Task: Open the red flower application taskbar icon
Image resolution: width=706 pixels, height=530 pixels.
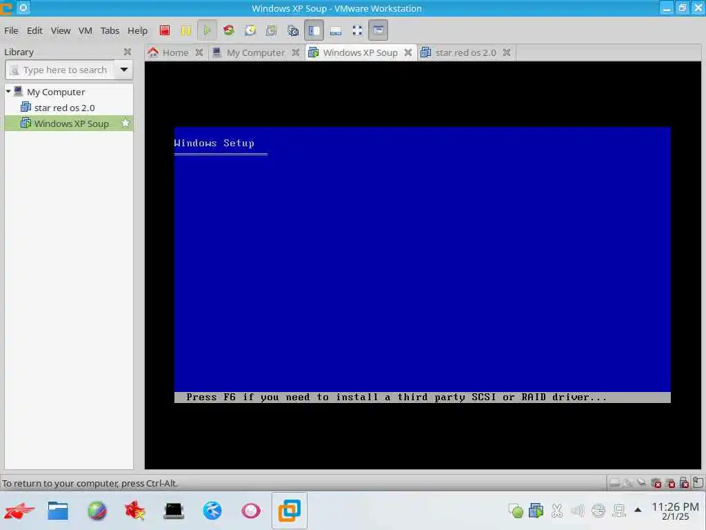Action: 135,511
